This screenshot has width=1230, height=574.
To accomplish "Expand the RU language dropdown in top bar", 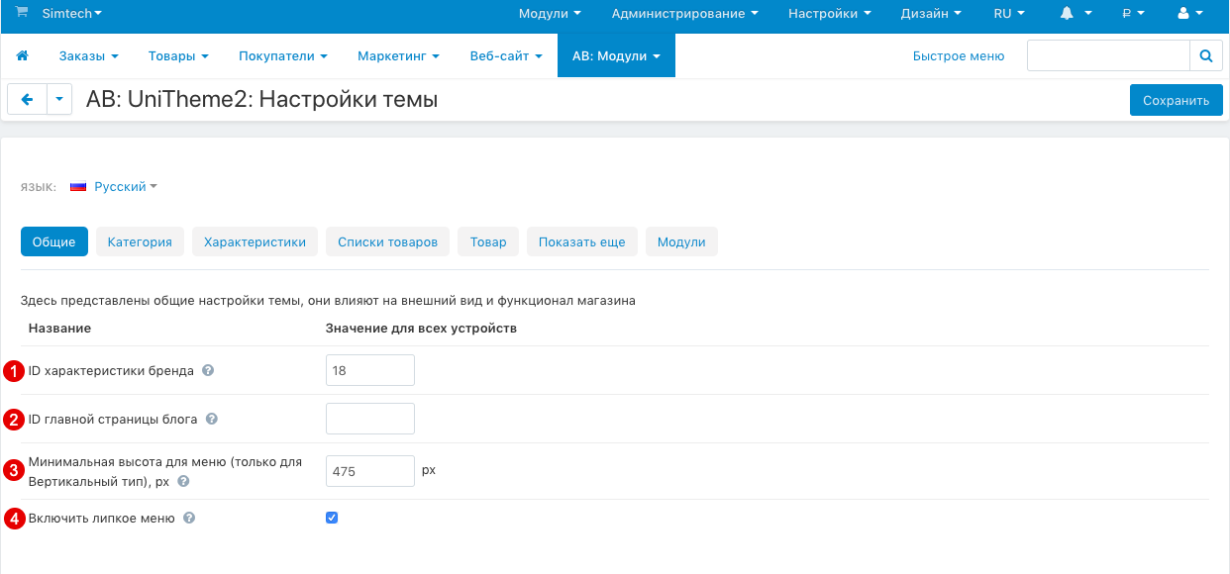I will [1007, 14].
